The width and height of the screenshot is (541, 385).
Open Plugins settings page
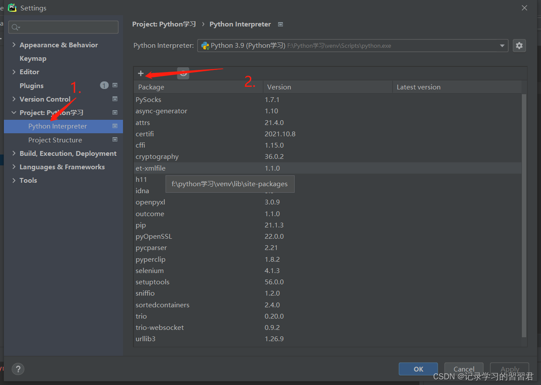coord(32,86)
